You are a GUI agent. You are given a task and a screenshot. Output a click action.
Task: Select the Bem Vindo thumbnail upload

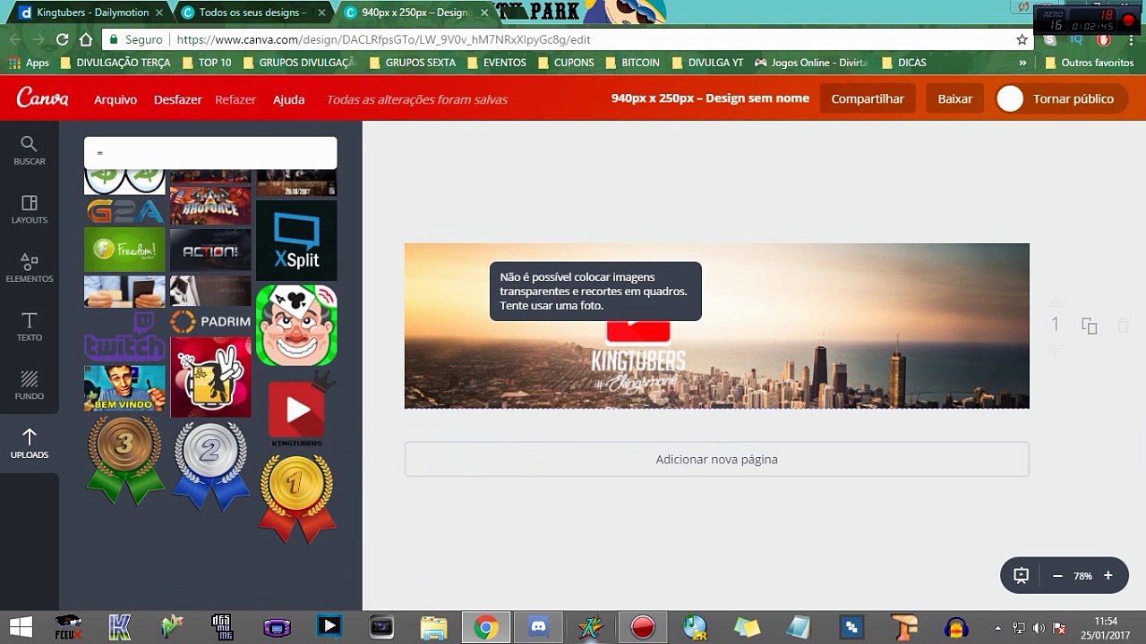coord(124,388)
